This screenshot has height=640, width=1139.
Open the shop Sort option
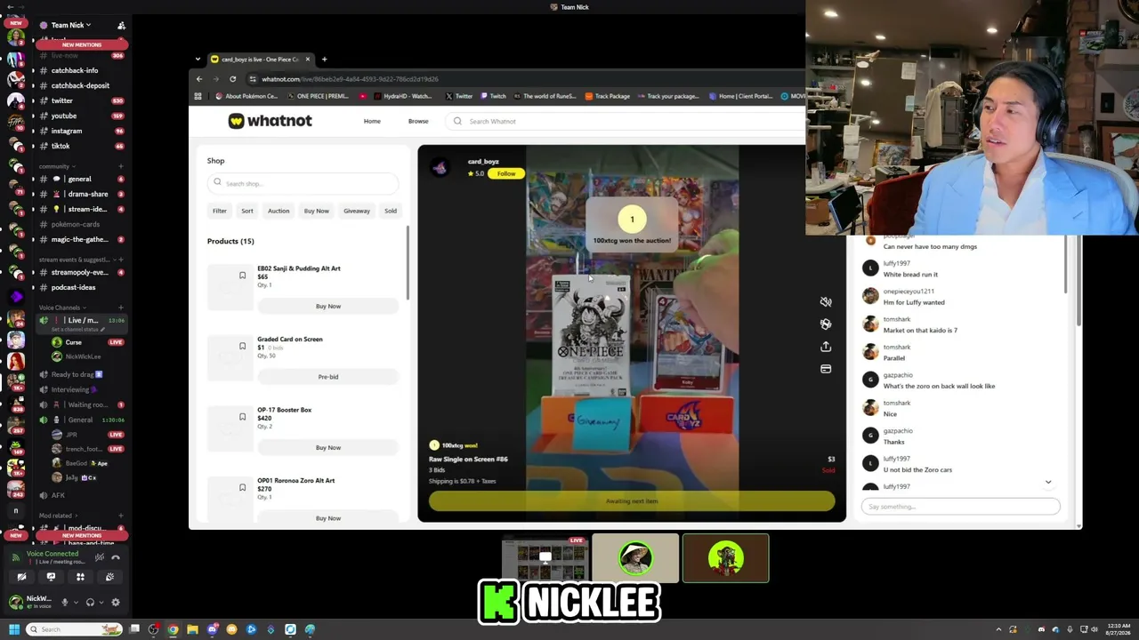click(x=247, y=211)
